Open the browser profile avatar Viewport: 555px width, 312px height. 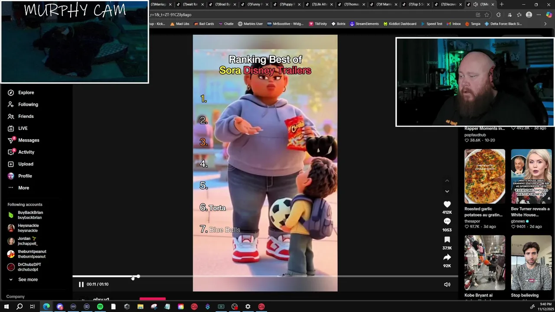(529, 15)
